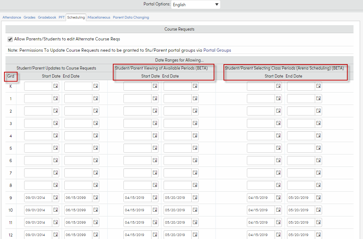Click calendar icon for Grade 10 viewing periods Start Date
Viewport: 363px width, 239px height.
[x=155, y=210]
